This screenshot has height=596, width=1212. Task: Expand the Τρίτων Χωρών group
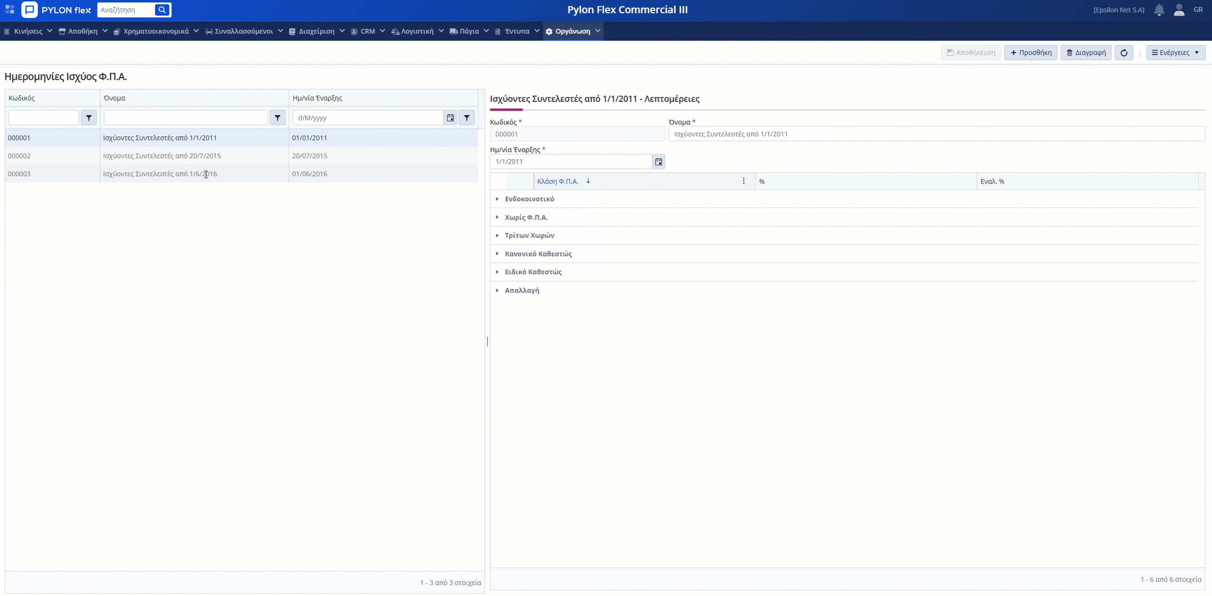[x=497, y=236]
